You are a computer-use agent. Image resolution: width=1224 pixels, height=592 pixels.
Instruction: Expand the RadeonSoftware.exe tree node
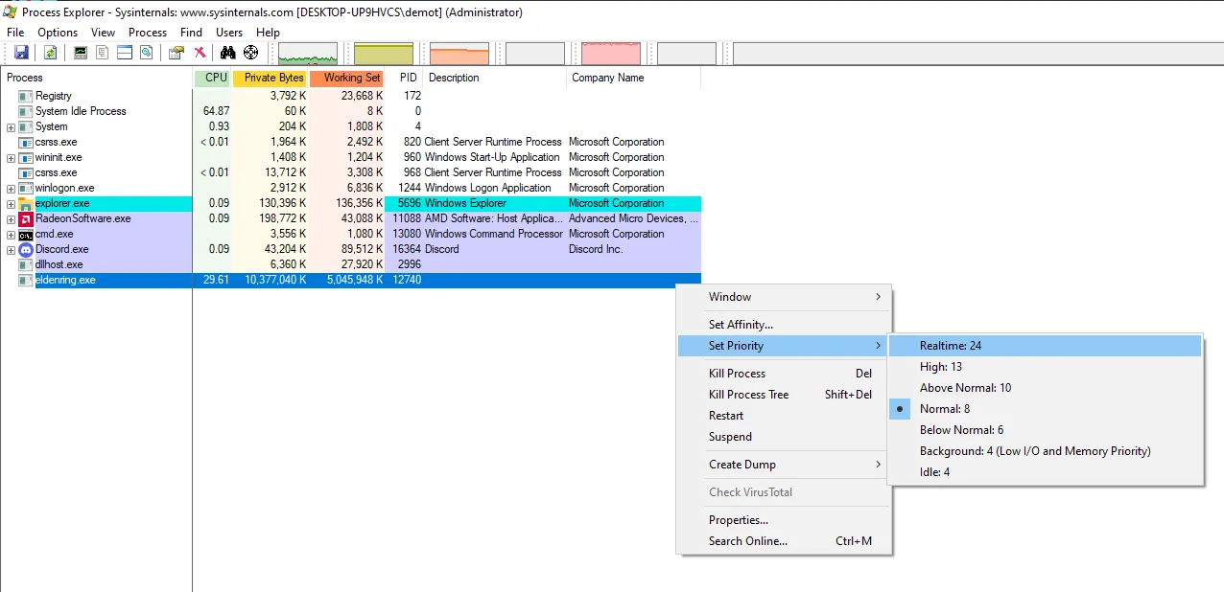[x=11, y=219]
